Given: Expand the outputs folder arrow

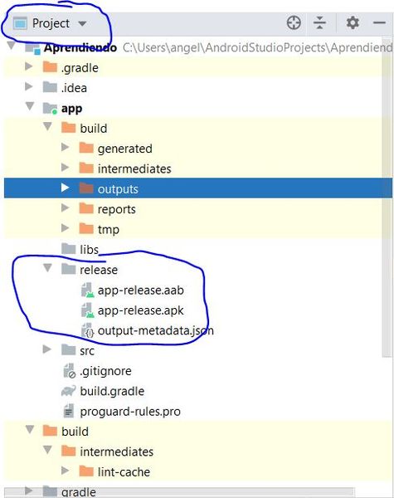Looking at the screenshot, I should 65,188.
